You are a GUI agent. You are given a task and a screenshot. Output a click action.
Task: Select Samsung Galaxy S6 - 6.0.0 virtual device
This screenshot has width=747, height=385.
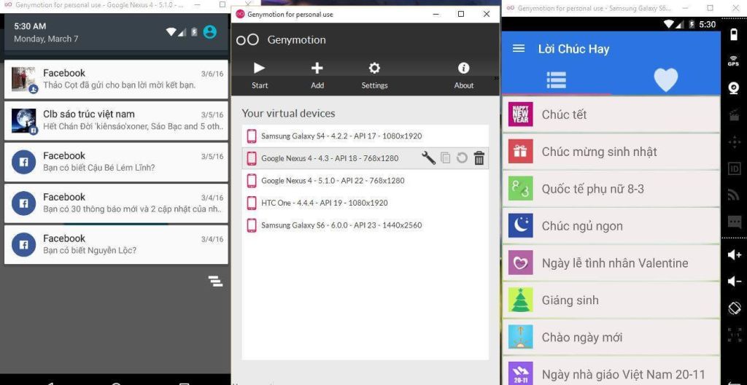coord(365,225)
